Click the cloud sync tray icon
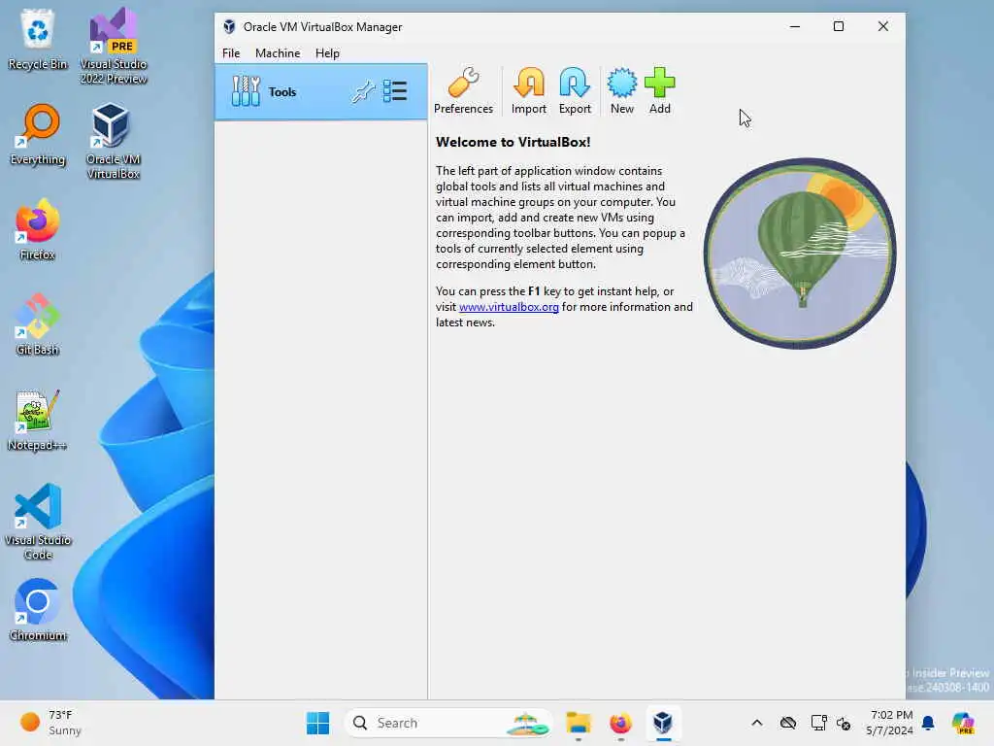 coord(788,723)
